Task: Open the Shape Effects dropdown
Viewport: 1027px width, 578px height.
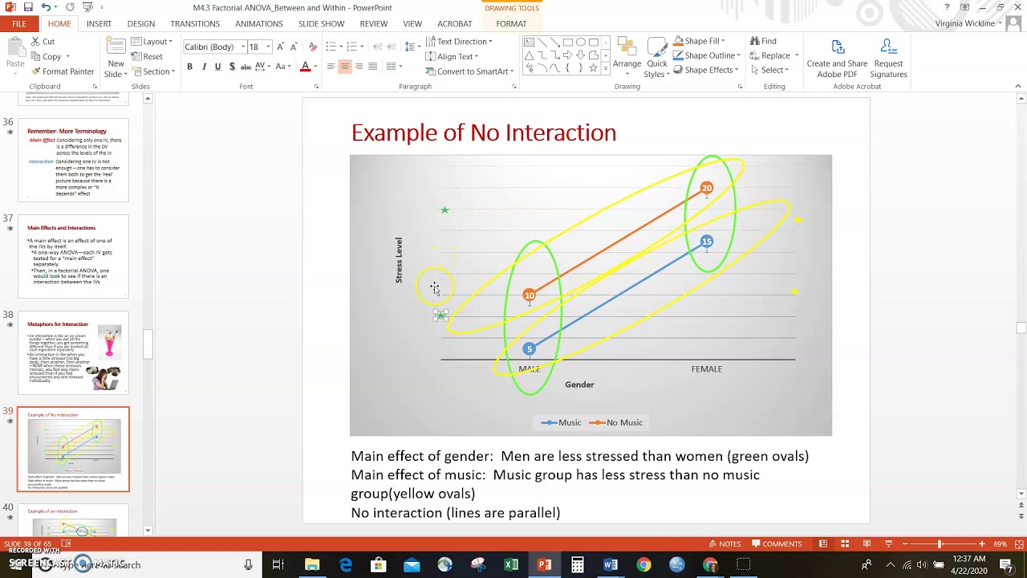Action: point(705,70)
